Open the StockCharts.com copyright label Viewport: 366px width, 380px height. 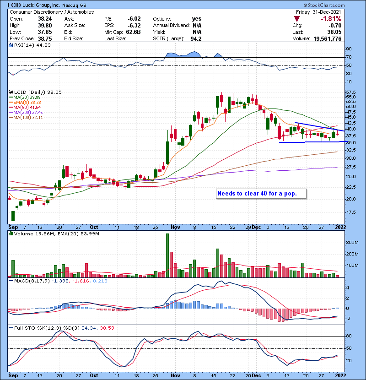pyautogui.click(x=324, y=5)
